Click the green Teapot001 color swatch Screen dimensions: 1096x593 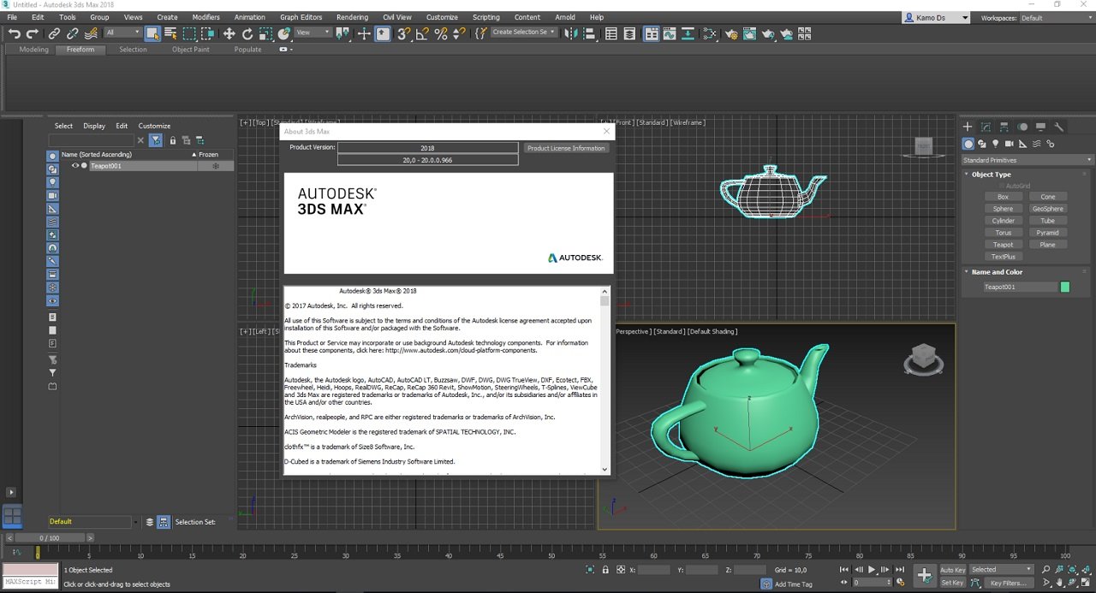[x=1064, y=288]
